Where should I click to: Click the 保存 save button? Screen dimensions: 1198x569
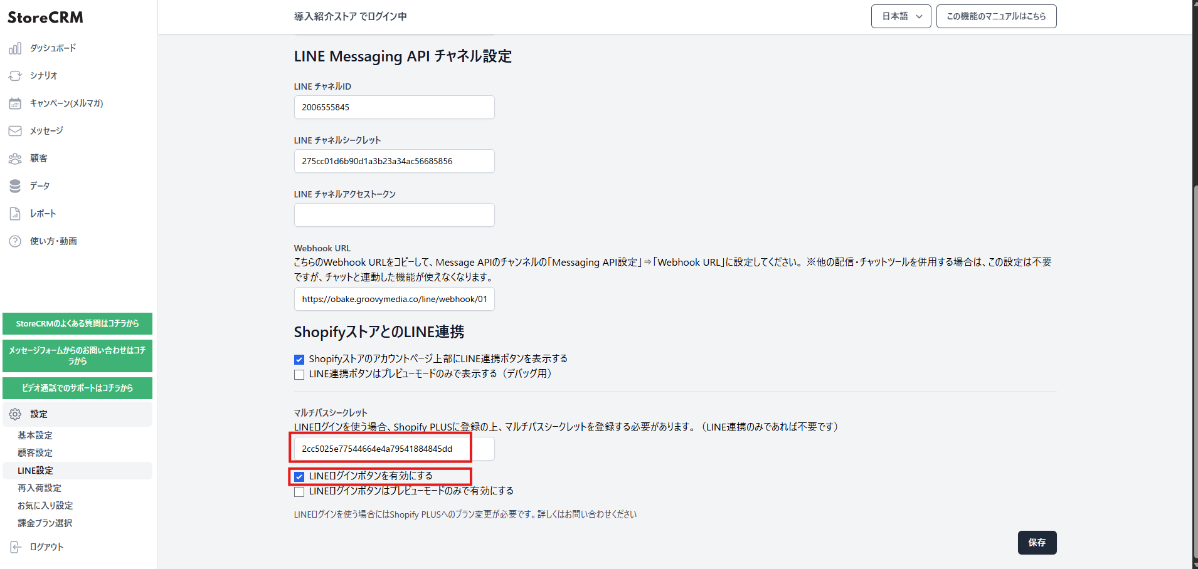pos(1037,543)
